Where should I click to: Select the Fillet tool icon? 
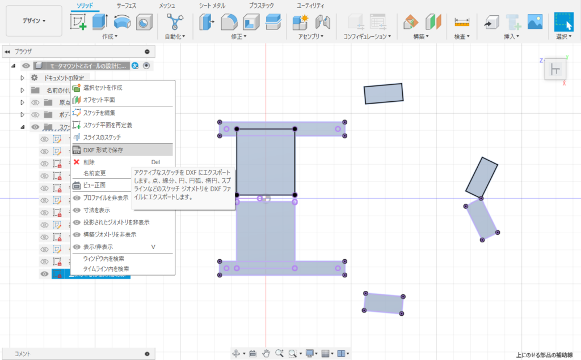[x=229, y=22]
